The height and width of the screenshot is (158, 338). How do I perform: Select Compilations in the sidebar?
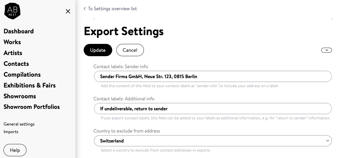pos(22,75)
